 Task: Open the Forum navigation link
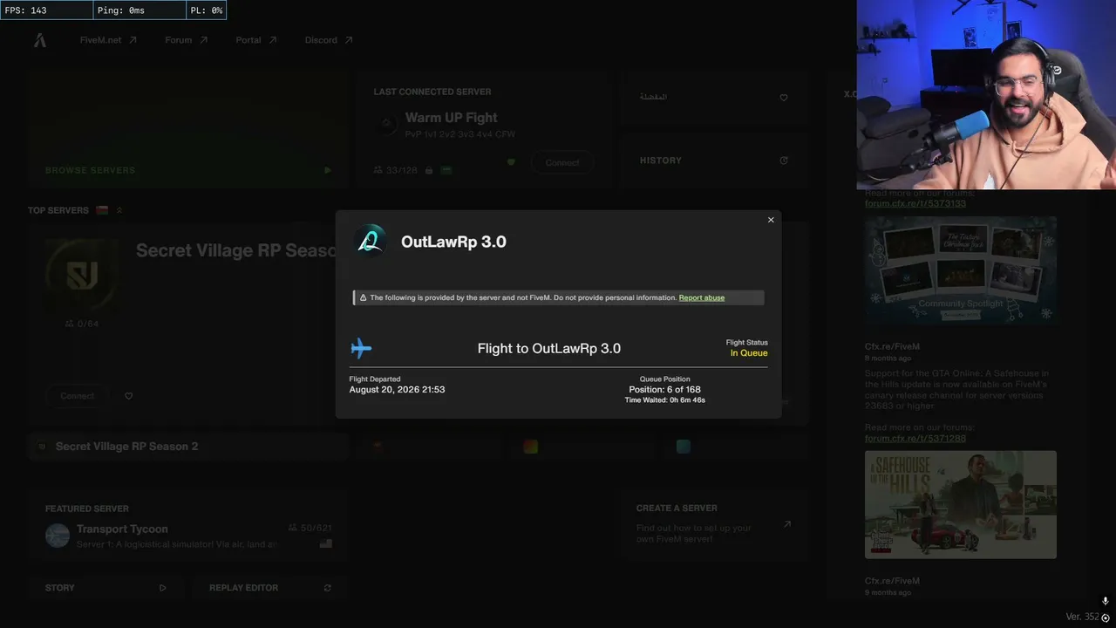tap(187, 40)
